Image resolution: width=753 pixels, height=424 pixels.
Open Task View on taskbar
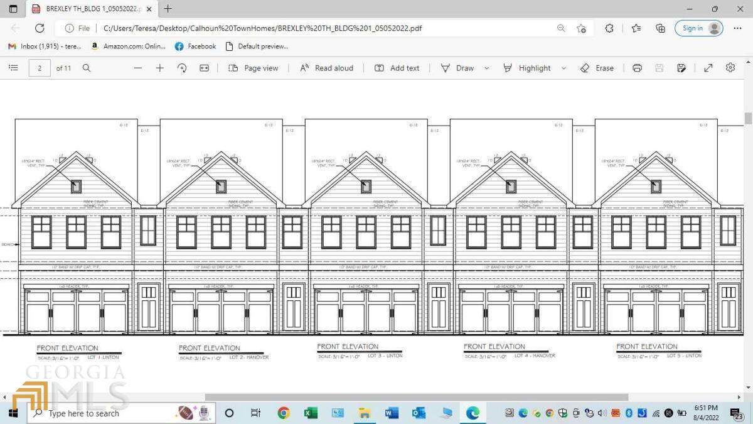click(255, 413)
